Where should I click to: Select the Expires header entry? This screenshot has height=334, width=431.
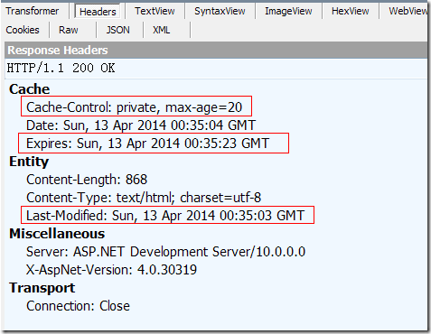[147, 144]
